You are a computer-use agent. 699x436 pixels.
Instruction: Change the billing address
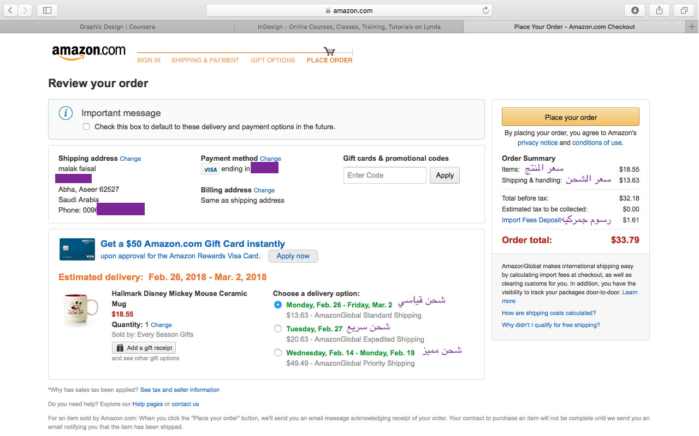pyautogui.click(x=264, y=191)
